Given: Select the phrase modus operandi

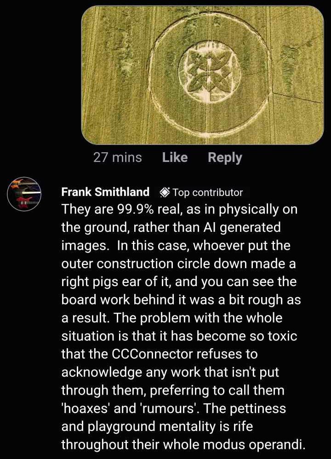Looking at the screenshot, I should point(254,444).
